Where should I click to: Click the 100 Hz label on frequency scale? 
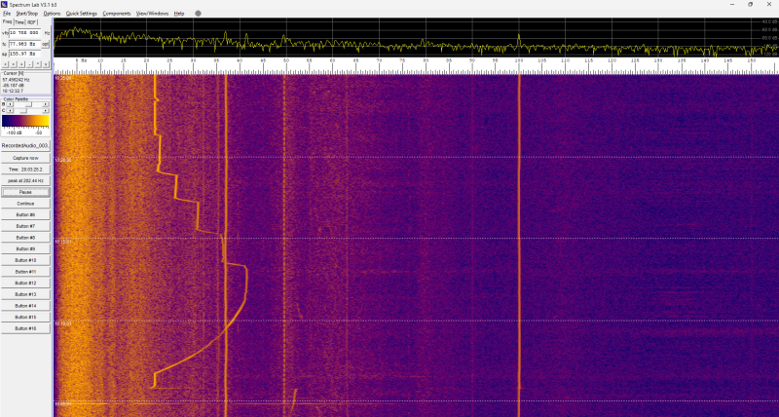[x=519, y=60]
